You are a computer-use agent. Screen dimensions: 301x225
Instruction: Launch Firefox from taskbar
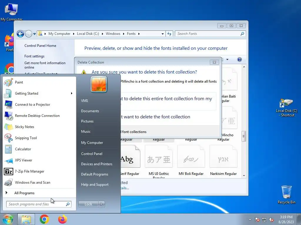(63, 219)
